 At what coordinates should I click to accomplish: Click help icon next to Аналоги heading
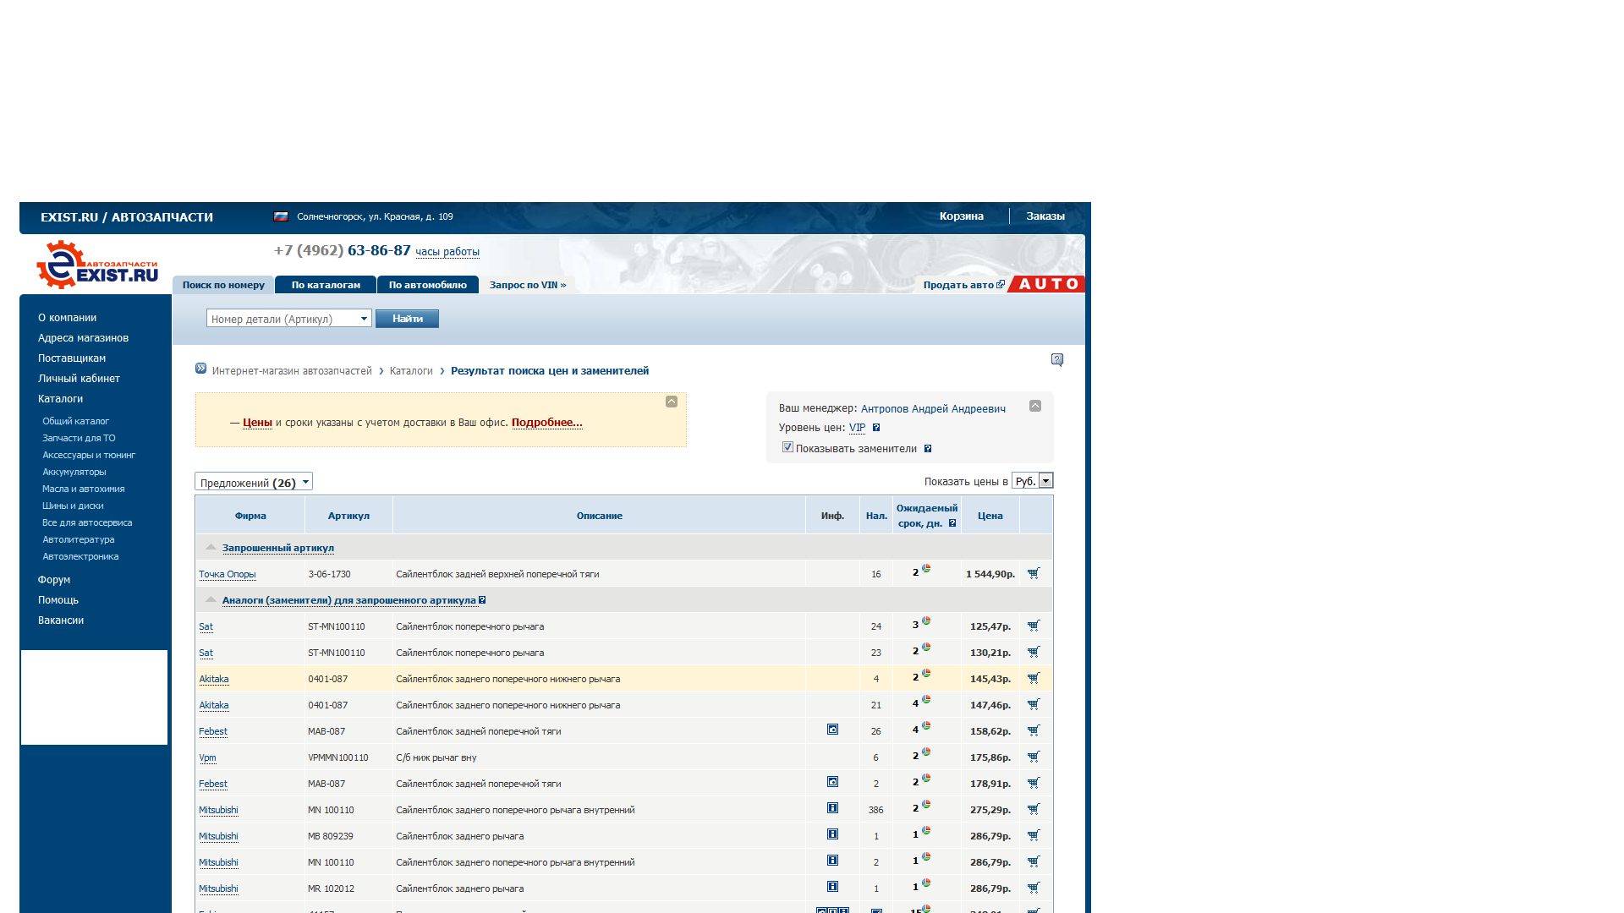(x=482, y=600)
